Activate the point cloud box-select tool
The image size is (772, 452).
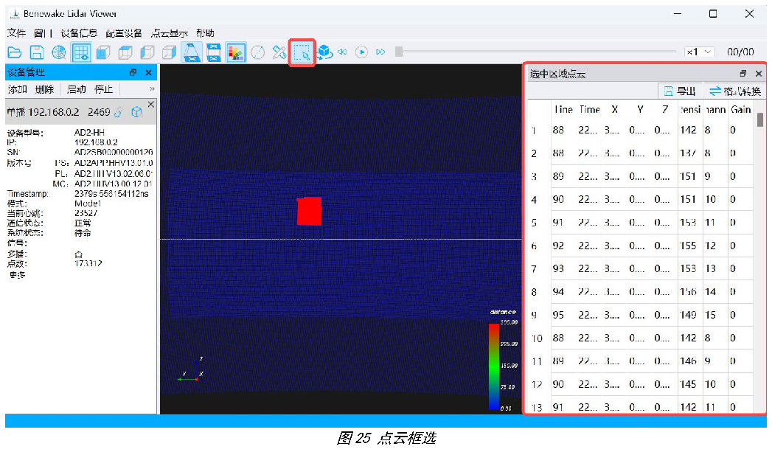(302, 52)
